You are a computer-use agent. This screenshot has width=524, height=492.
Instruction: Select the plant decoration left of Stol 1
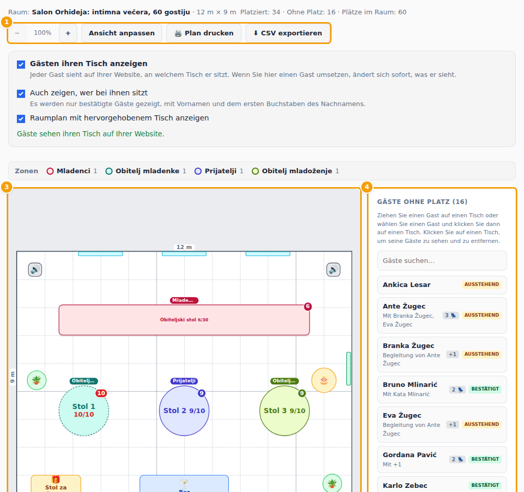tap(36, 380)
